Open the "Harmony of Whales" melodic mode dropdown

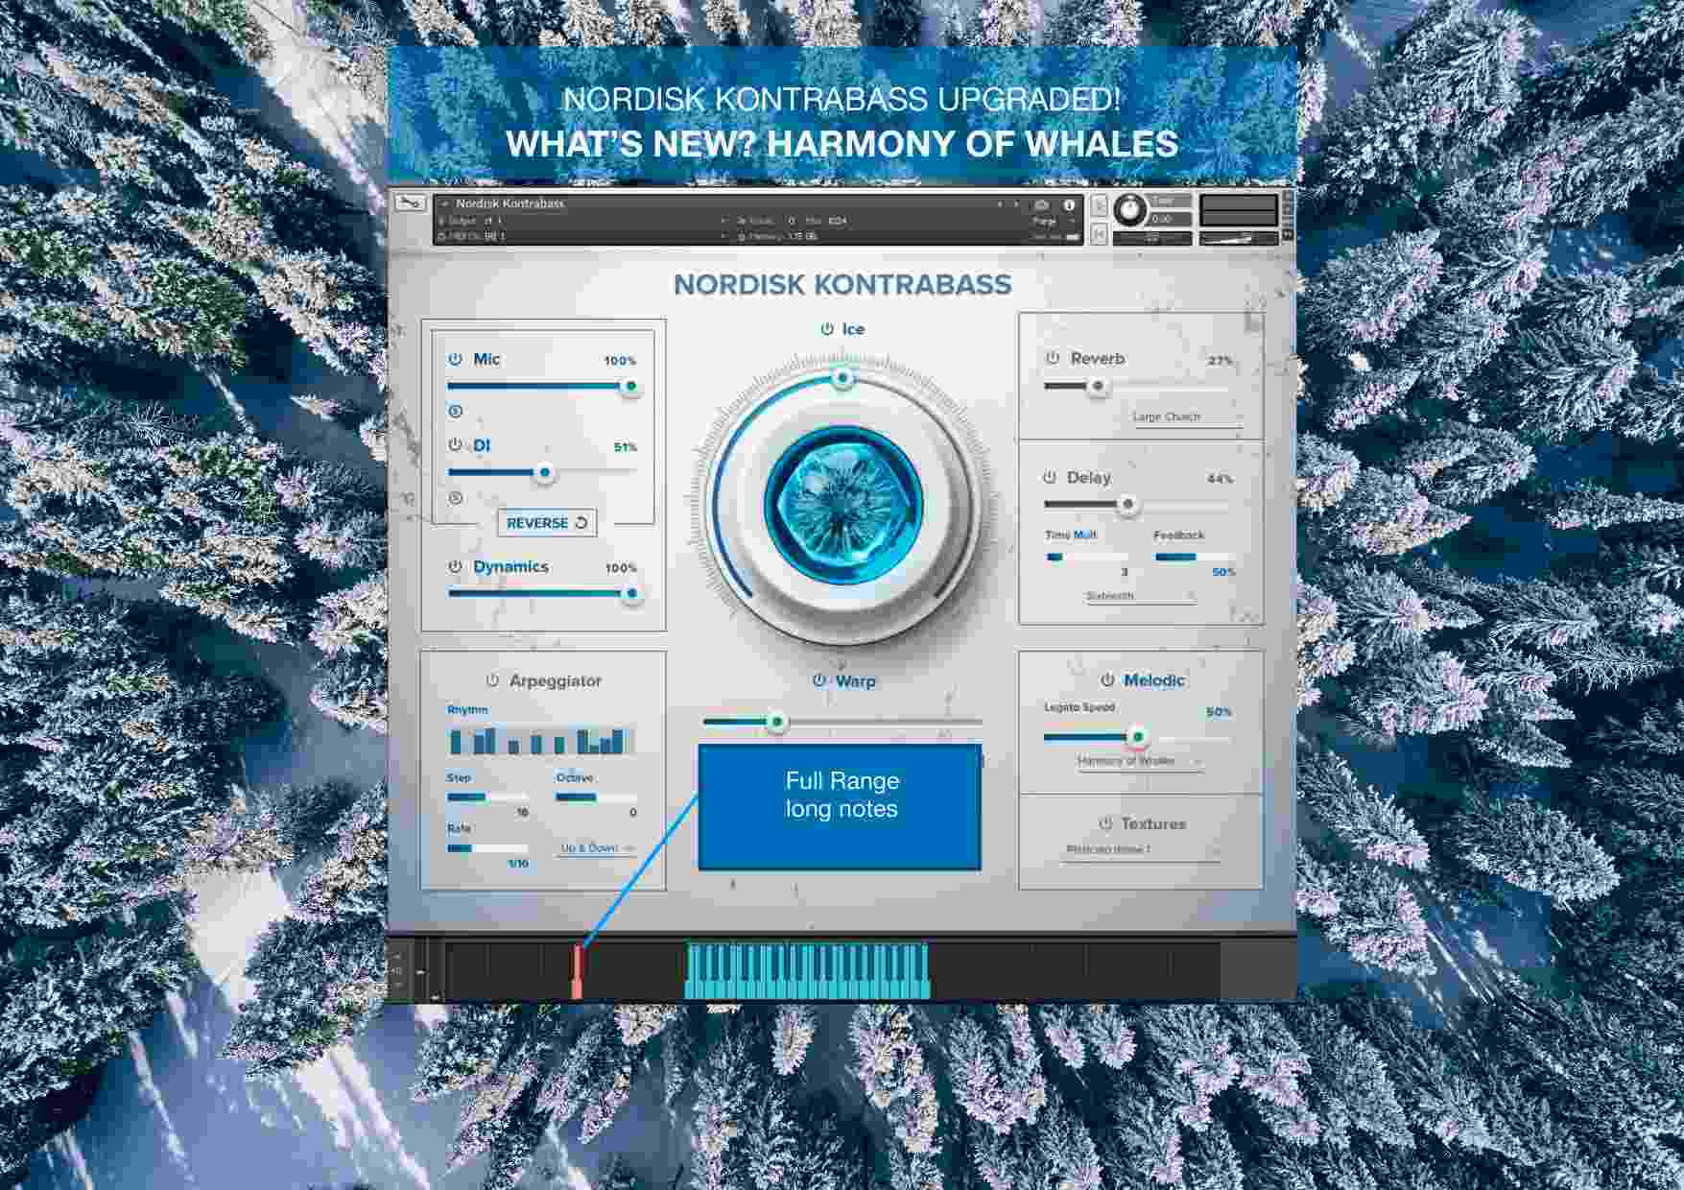click(x=1130, y=763)
